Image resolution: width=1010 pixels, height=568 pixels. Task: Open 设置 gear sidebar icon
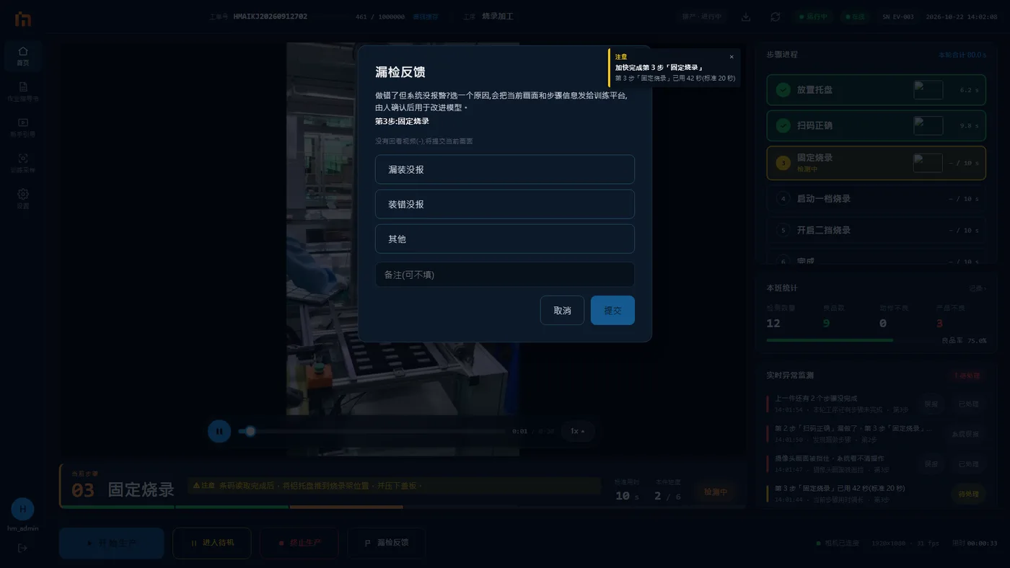[x=23, y=199]
